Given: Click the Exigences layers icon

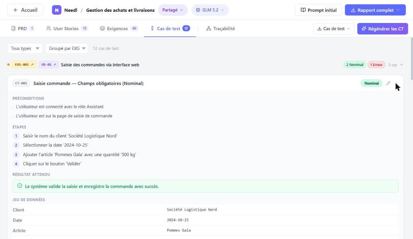Looking at the screenshot, I should (102, 28).
